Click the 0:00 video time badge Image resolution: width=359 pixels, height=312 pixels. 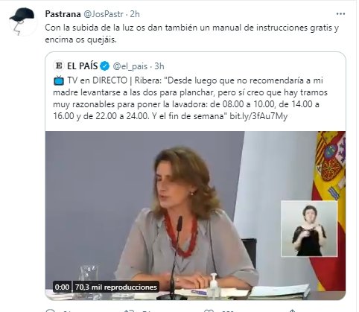coord(62,287)
